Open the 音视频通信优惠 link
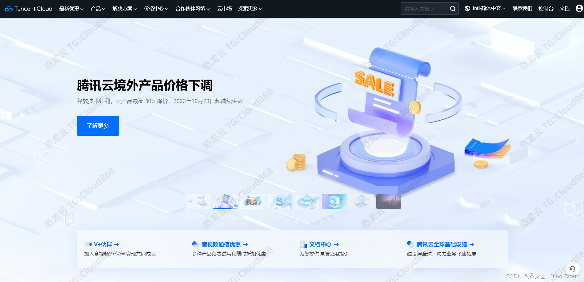Screen dimensions: 584x282 [221, 244]
